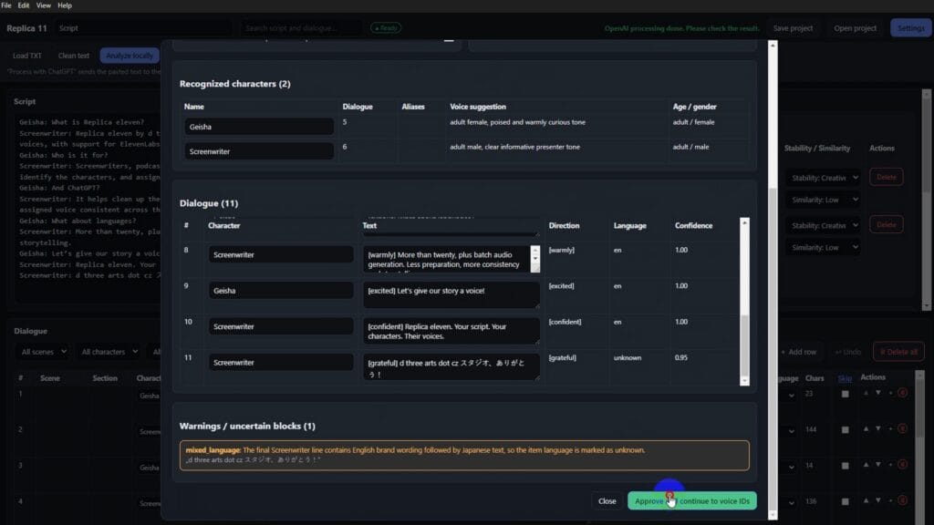Move the 136-chars dialogue row up
Screen dimensions: 934x525
coord(866,500)
